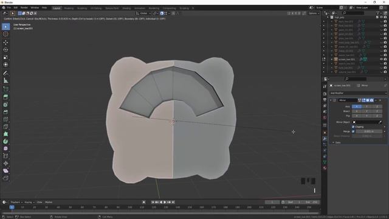
Task: Select the Shrink/Fatten tool
Action: 5,164
